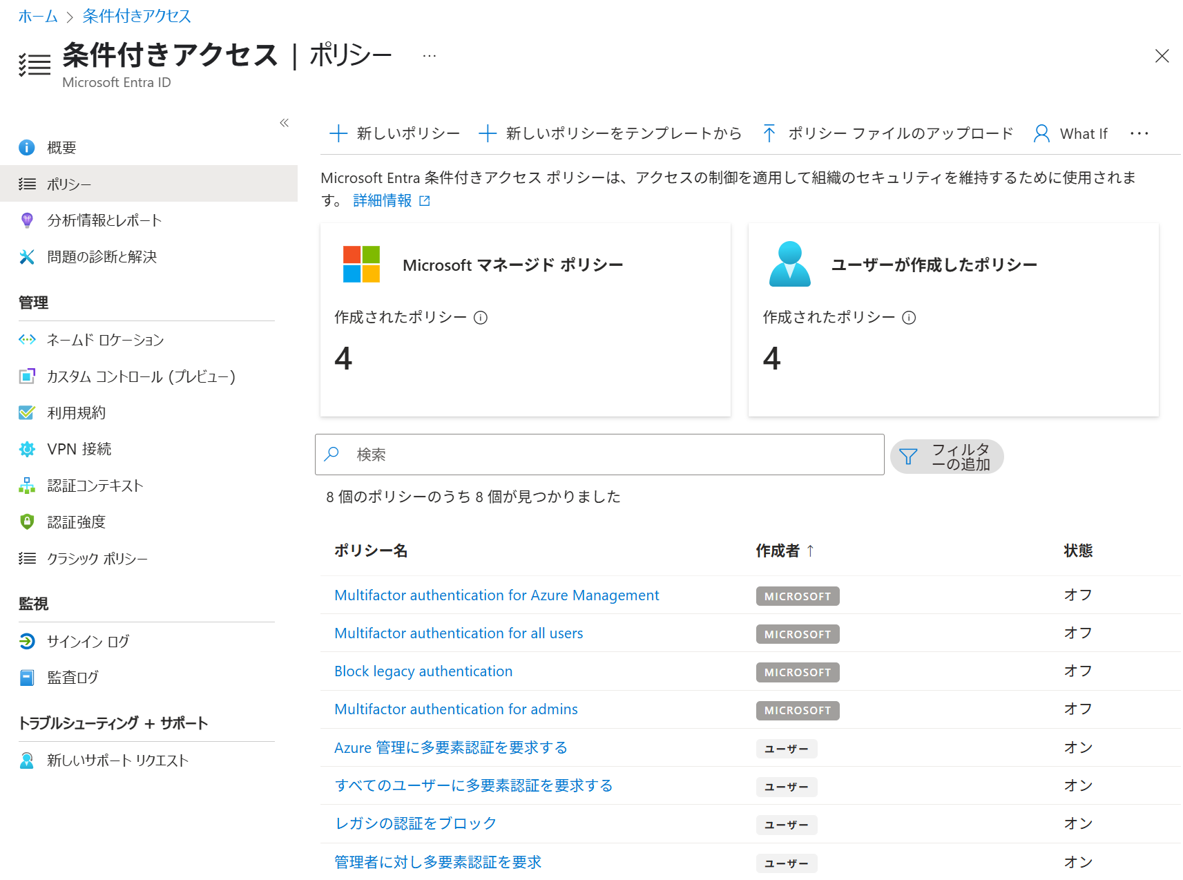Click the 認証強度 shield icon

click(27, 522)
